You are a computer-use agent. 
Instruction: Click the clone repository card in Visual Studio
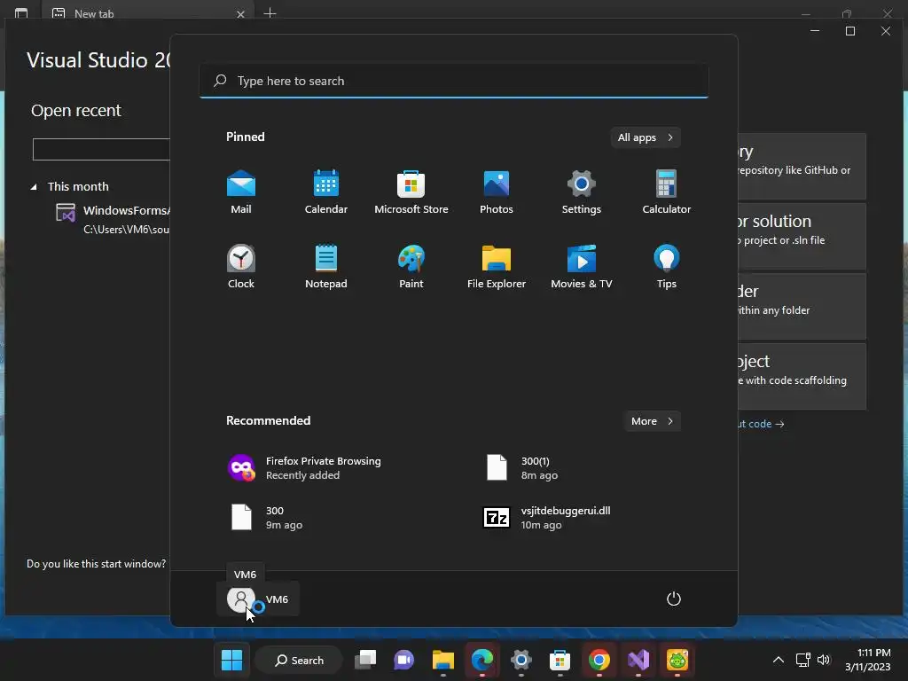pyautogui.click(x=802, y=166)
